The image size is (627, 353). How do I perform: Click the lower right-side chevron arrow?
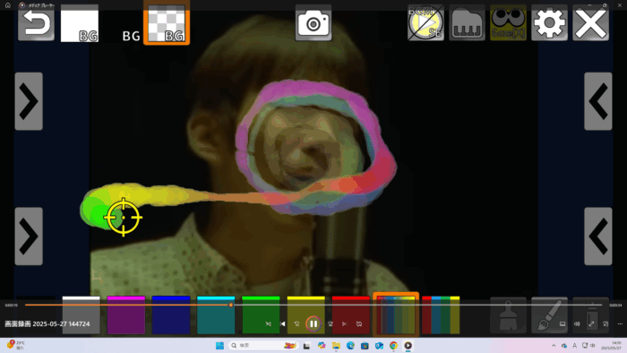[598, 237]
